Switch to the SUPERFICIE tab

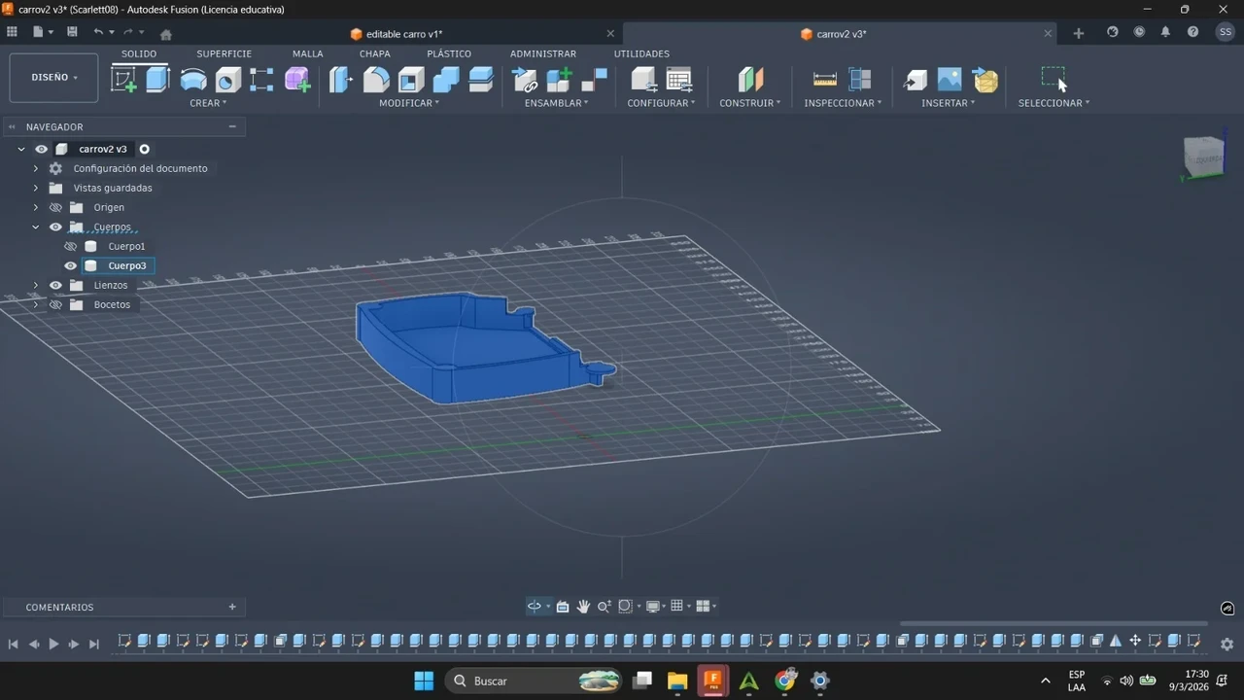[225, 53]
